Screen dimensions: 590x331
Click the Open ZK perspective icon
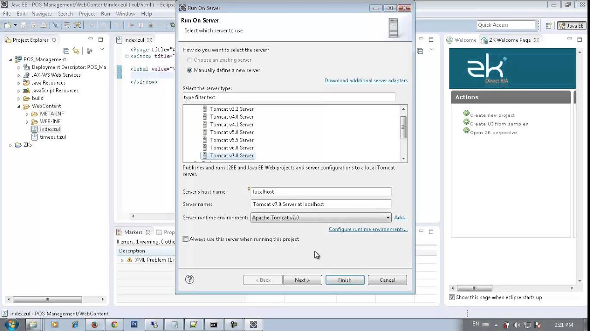coord(466,131)
